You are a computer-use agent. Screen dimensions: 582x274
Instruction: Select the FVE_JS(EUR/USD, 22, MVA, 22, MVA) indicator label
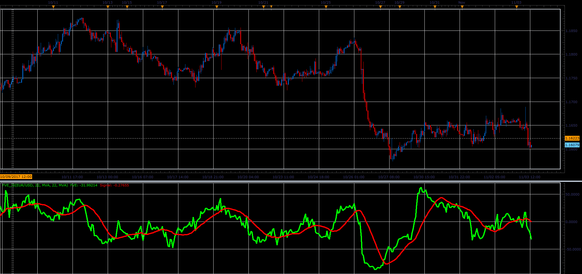pyautogui.click(x=35, y=185)
